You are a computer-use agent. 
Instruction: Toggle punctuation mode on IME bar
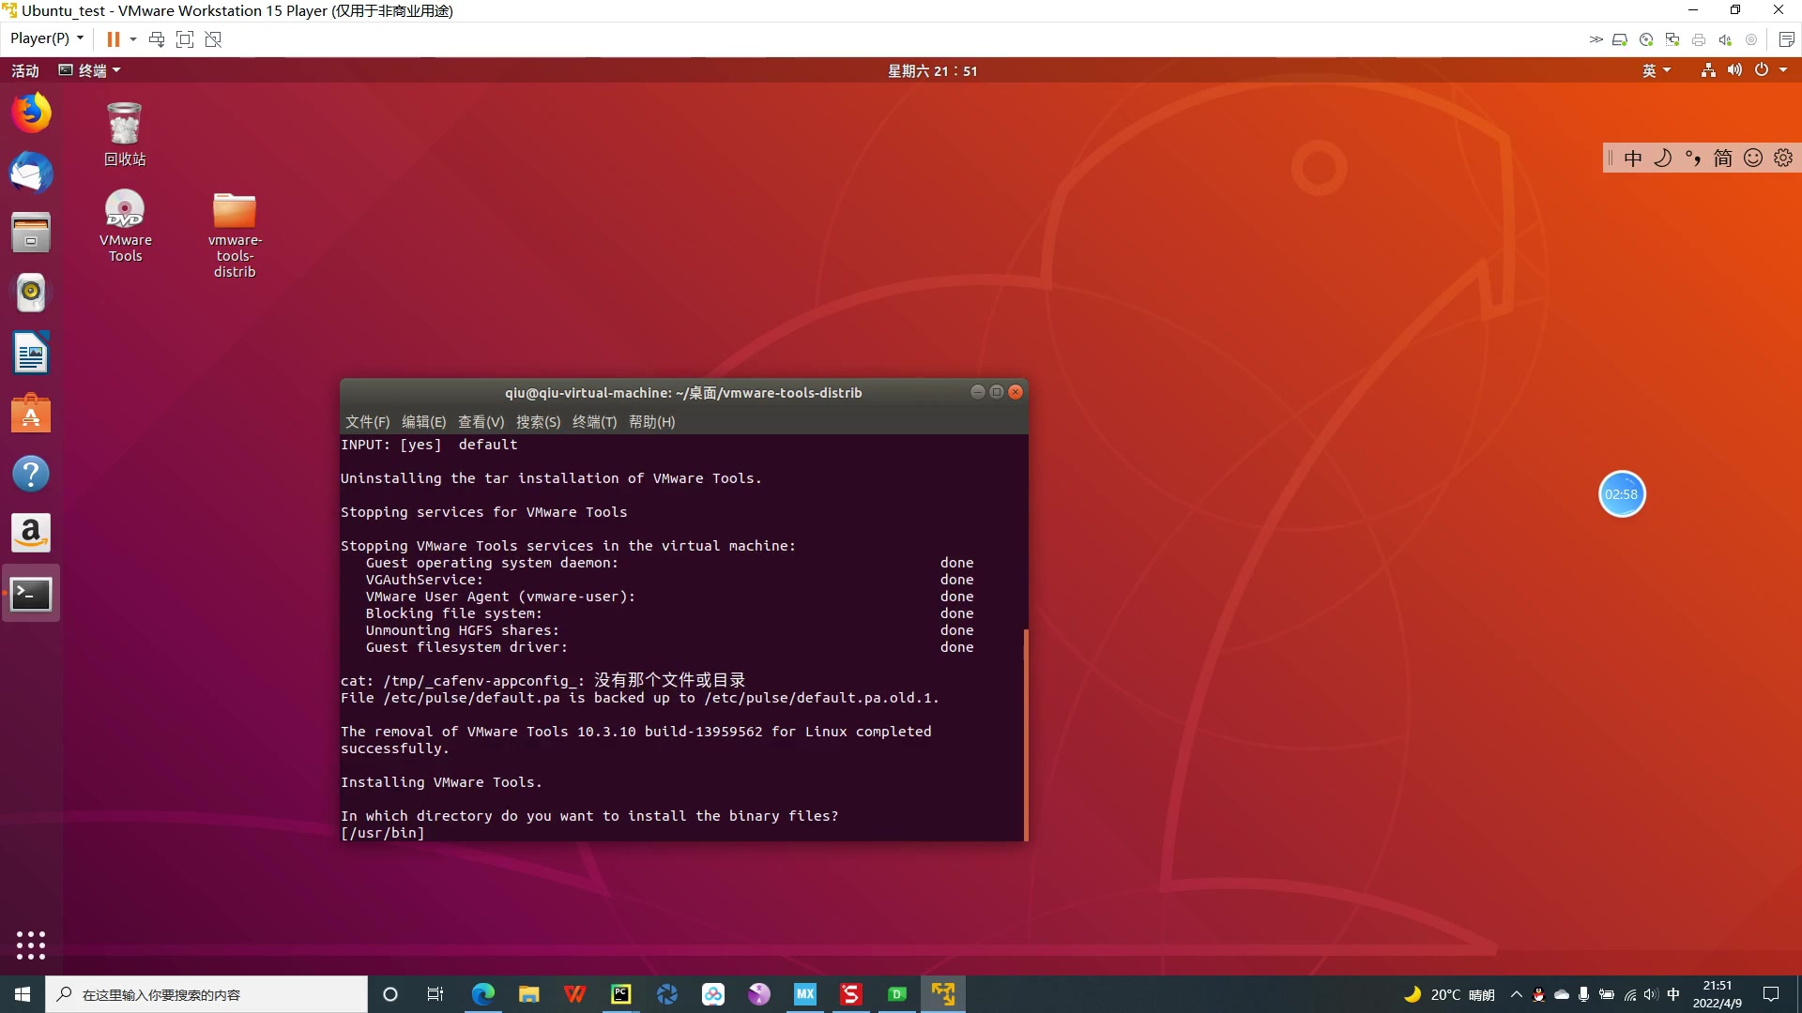coord(1693,158)
